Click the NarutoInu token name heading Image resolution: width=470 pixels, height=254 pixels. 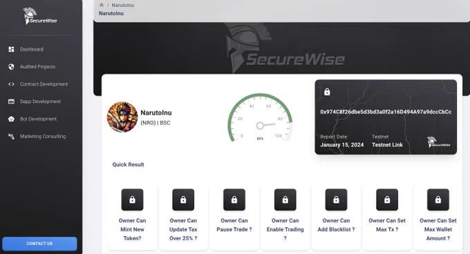point(156,113)
